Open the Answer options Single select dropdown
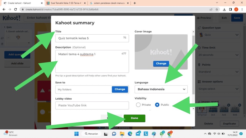This screenshot has height=138, width=246. pos(218,89)
